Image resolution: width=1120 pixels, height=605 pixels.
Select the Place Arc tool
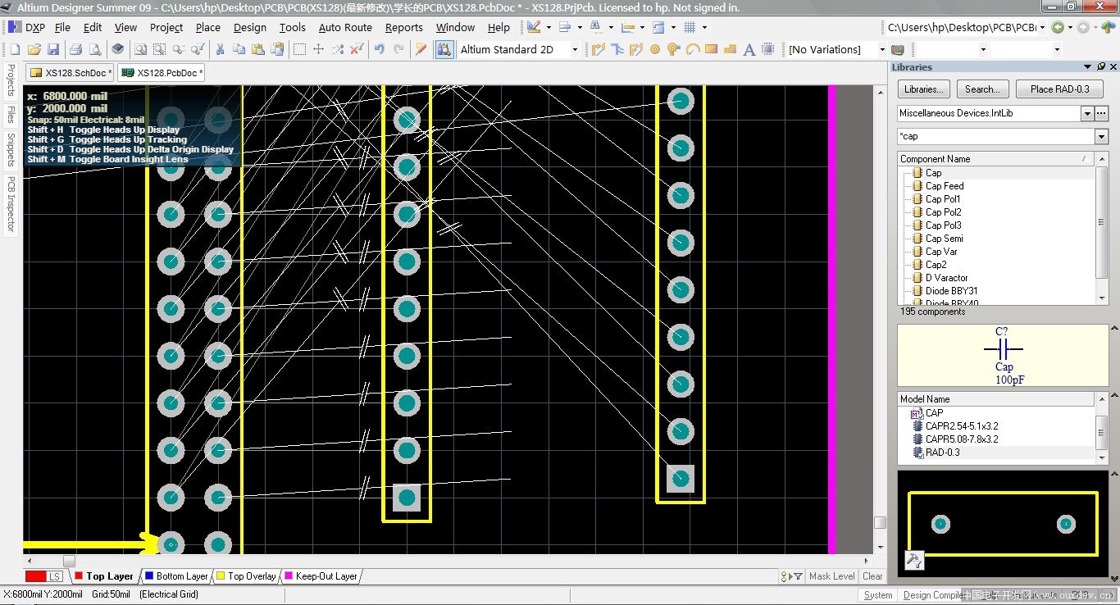tap(693, 48)
